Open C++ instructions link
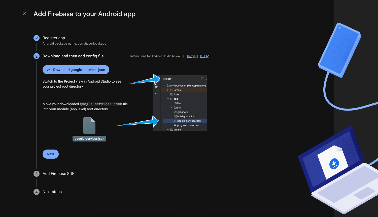 click(x=203, y=56)
